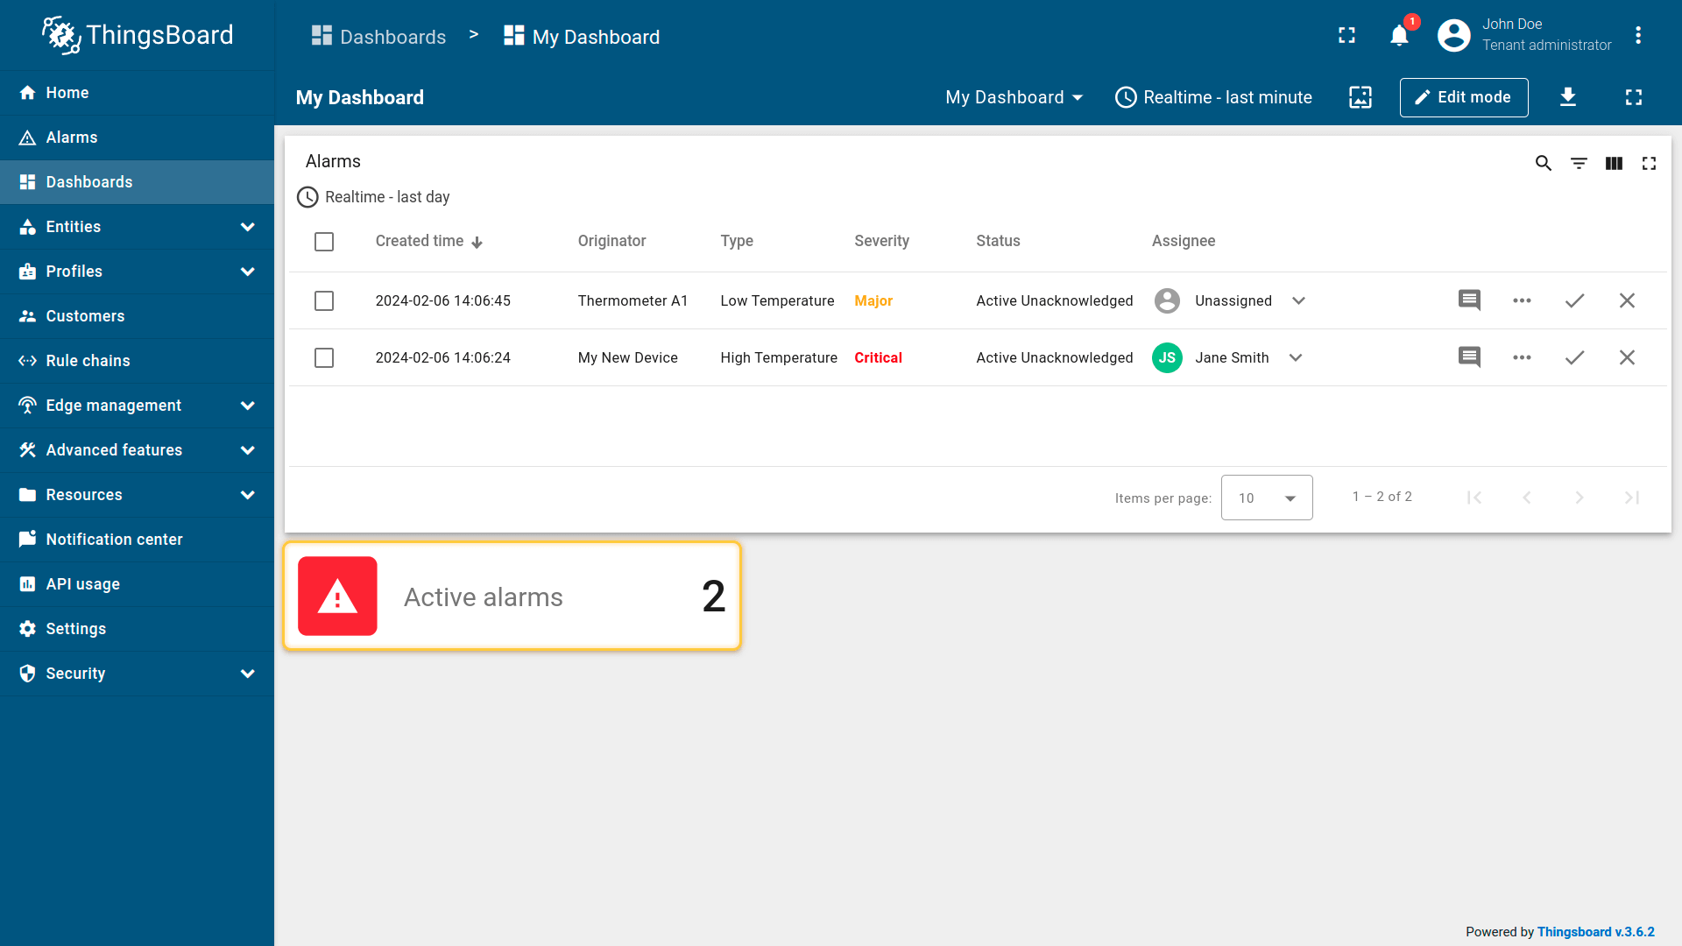The width and height of the screenshot is (1682, 946).
Task: Click the Edit mode button
Action: 1463,97
